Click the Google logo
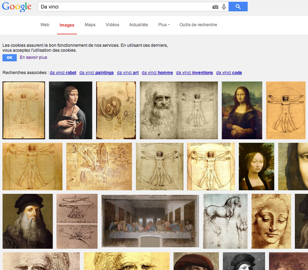 pos(17,7)
